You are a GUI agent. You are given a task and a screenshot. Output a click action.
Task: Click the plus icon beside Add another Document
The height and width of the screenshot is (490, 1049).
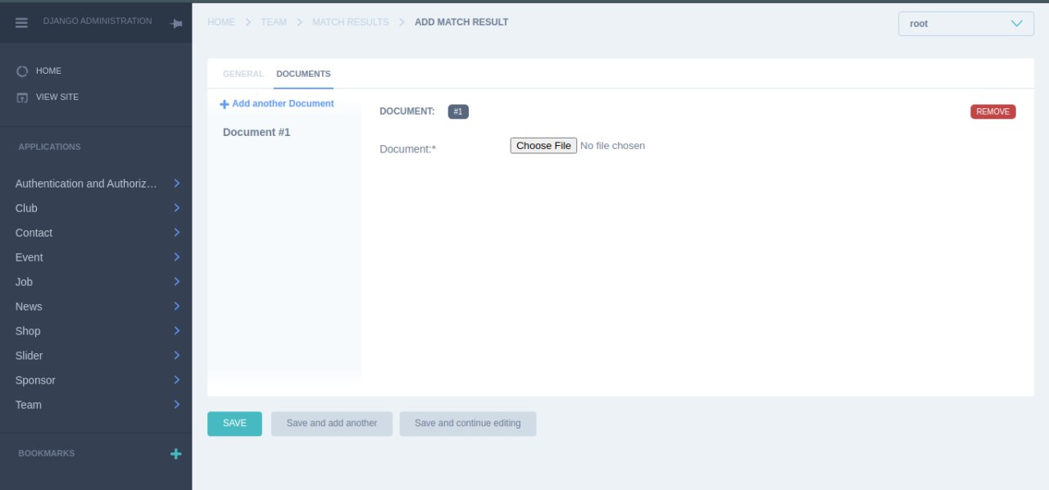(x=225, y=104)
